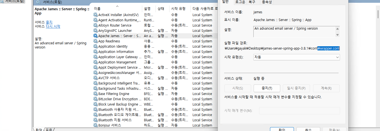Switch to the 종속성 tab
The width and height of the screenshot is (380, 131).
point(266,2)
